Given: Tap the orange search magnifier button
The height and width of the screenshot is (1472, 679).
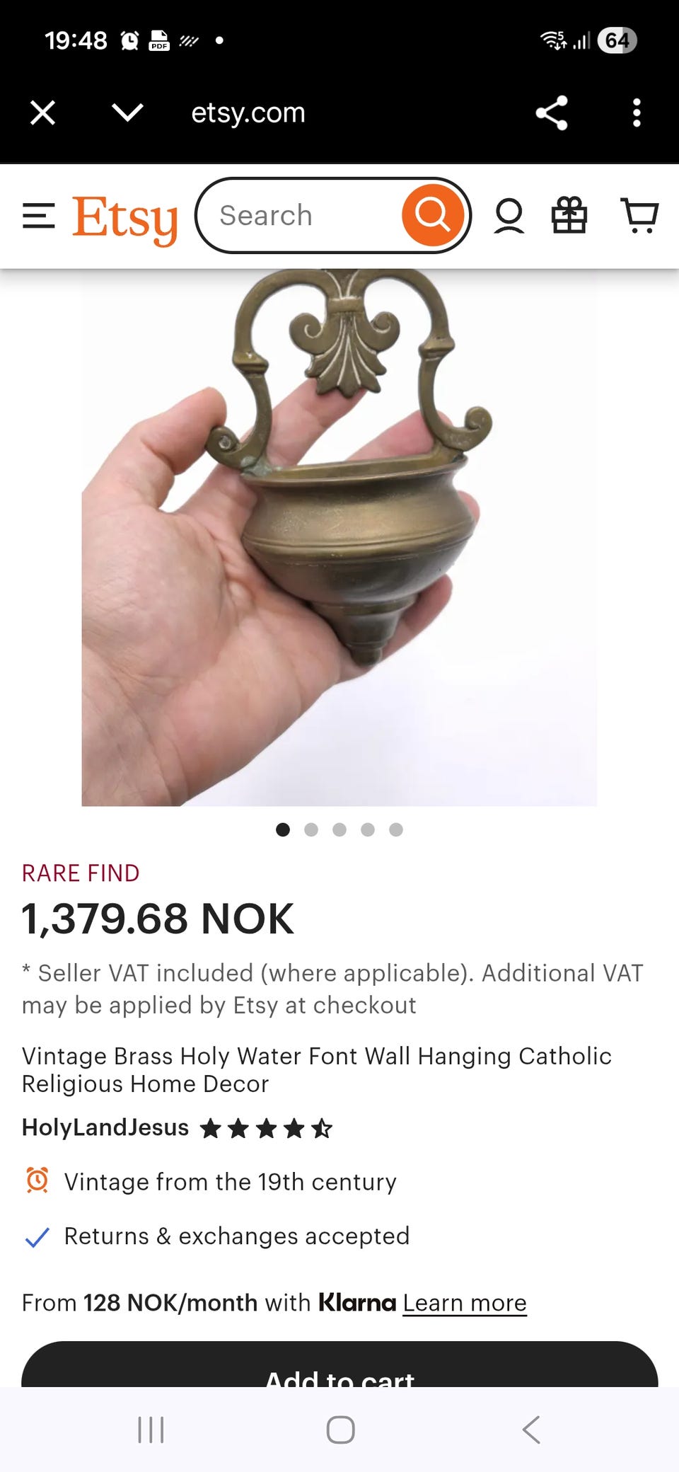Looking at the screenshot, I should click(432, 215).
